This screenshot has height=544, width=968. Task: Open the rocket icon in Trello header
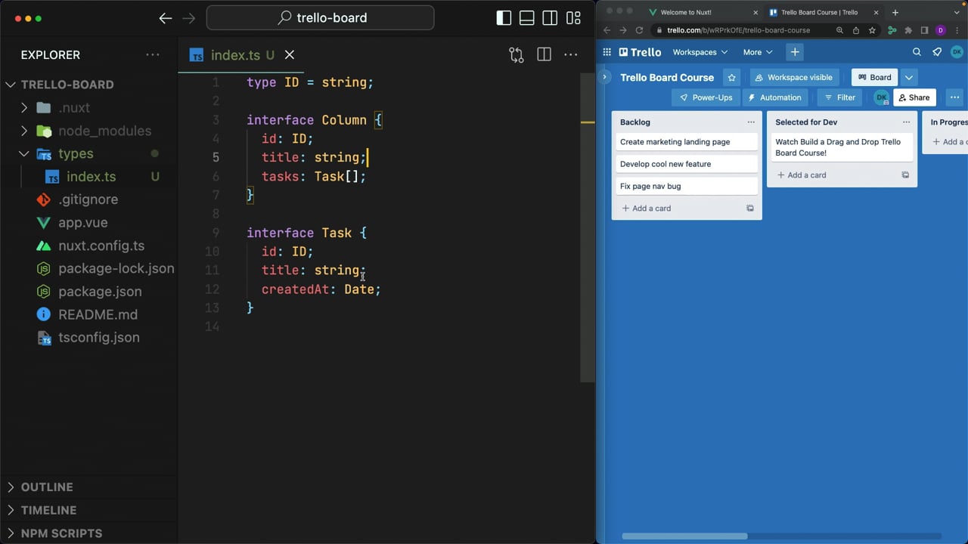click(x=937, y=52)
